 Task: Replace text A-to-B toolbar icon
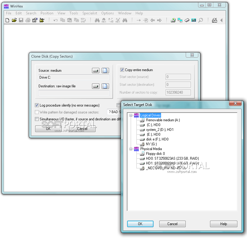[111, 20]
